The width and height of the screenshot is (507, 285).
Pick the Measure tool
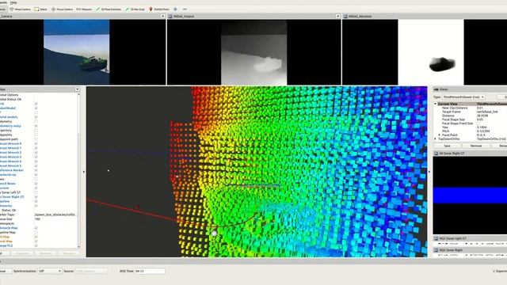pyautogui.click(x=84, y=9)
